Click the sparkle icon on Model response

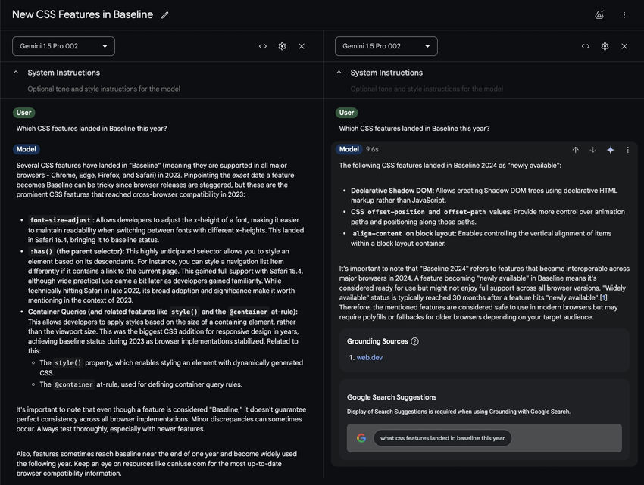pos(611,150)
